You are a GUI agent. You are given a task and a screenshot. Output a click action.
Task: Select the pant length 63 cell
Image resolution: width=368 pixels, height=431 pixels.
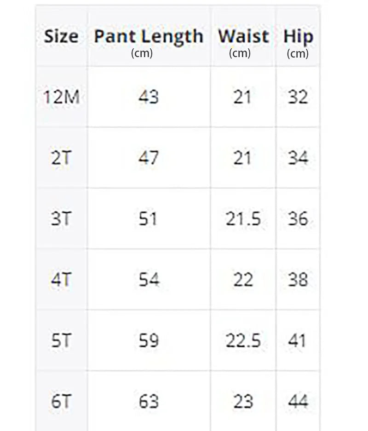coord(149,402)
